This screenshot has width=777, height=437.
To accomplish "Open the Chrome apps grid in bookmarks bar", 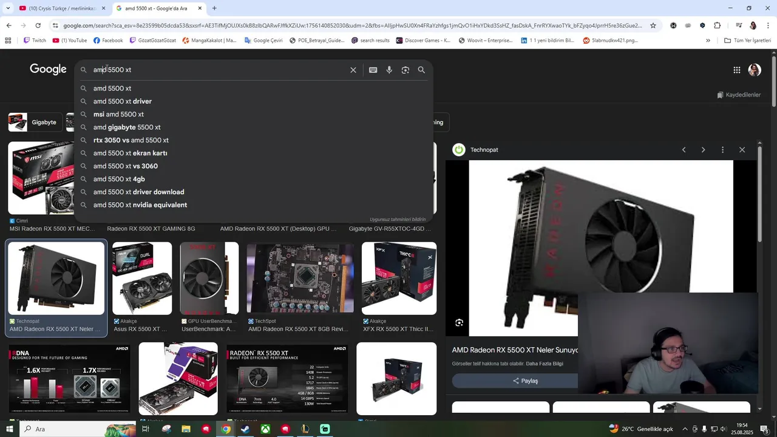I will click(x=8, y=41).
